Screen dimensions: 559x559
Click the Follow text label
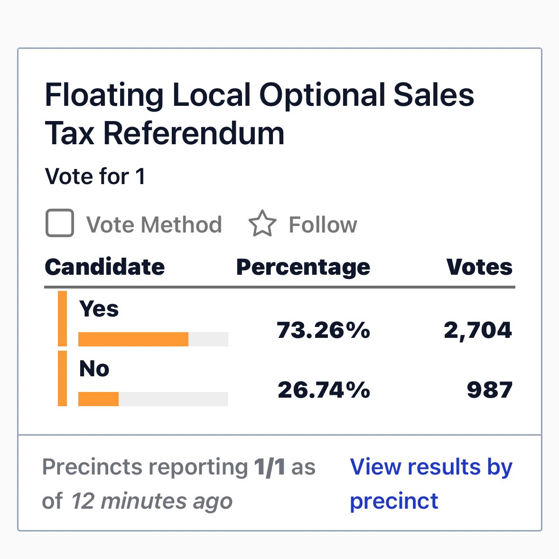coord(323,224)
